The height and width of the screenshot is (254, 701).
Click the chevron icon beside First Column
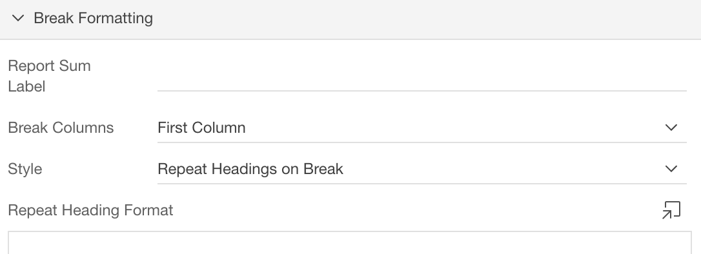(671, 128)
